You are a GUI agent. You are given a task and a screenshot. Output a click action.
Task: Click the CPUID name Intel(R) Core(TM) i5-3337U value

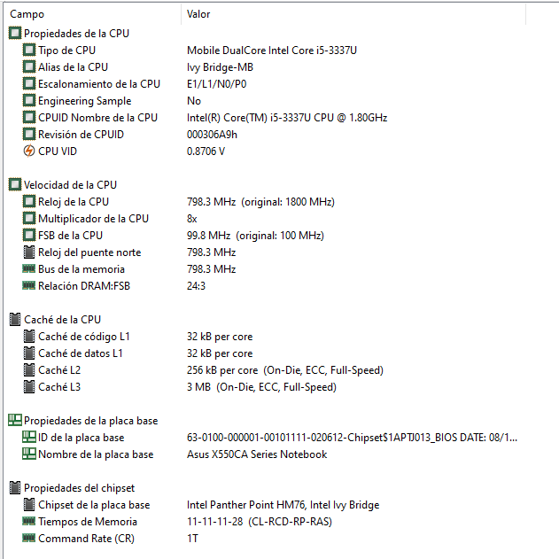click(x=287, y=118)
